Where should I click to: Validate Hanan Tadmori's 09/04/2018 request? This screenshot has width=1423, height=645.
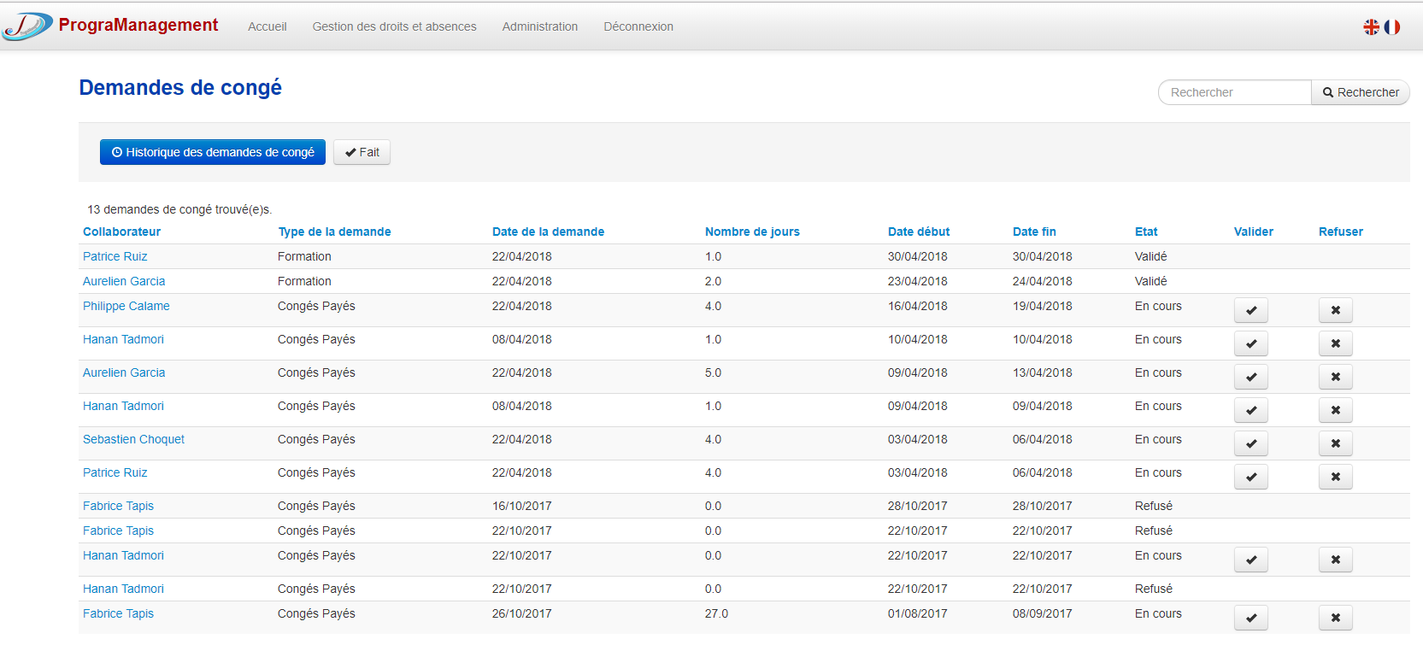point(1251,410)
